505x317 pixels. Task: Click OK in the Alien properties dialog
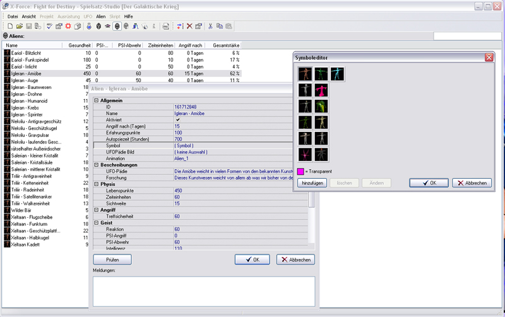(252, 260)
